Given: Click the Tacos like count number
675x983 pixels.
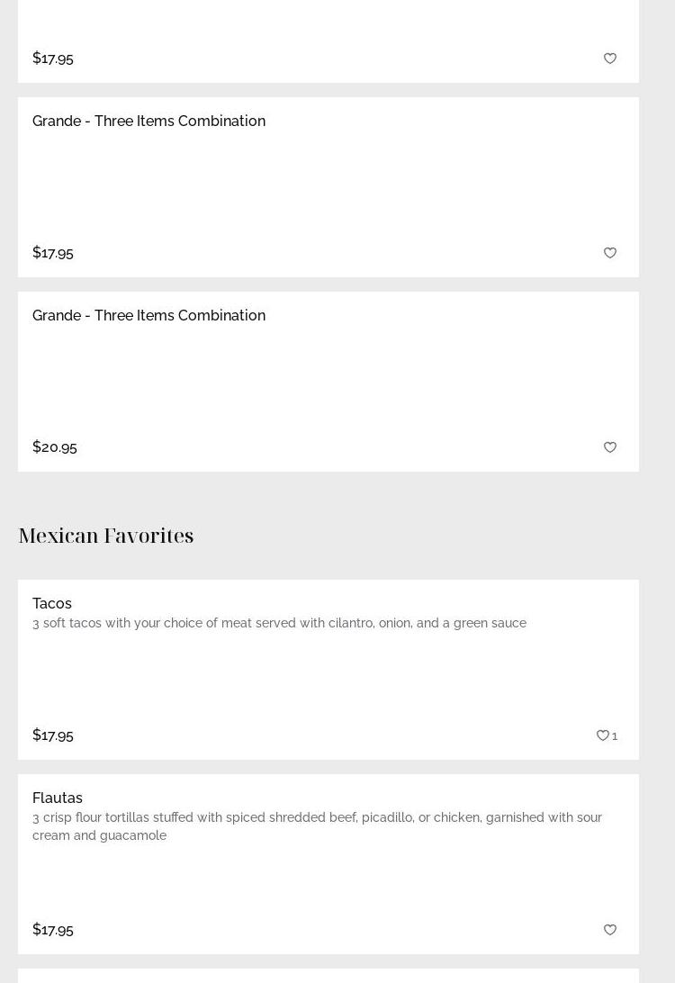Looking at the screenshot, I should pyautogui.click(x=615, y=736).
